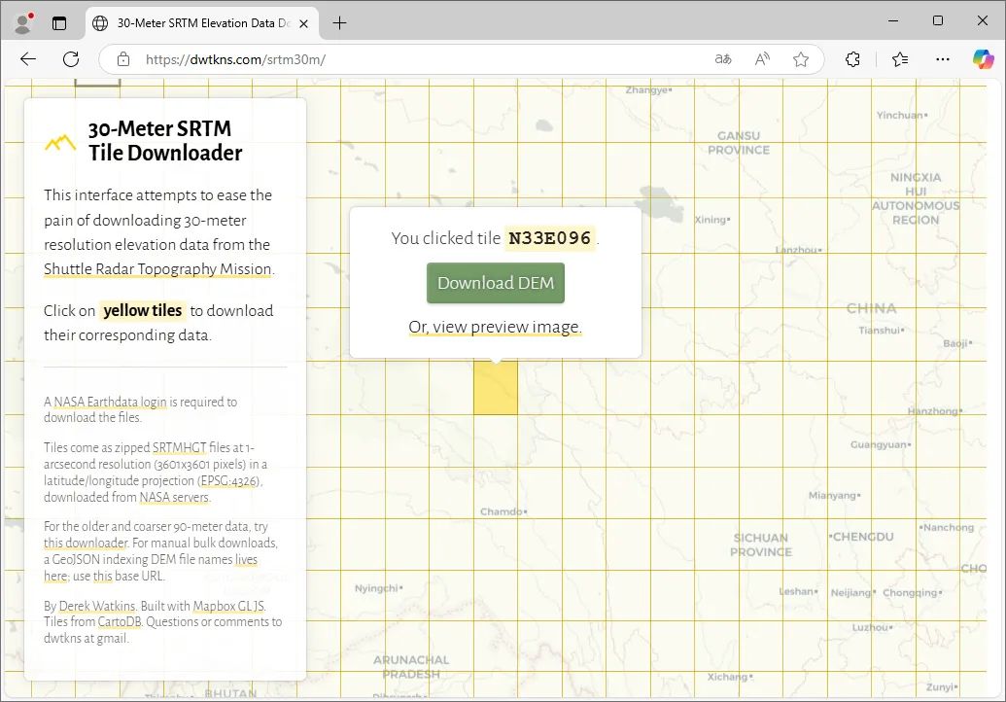This screenshot has width=1006, height=702.
Task: Open the Extensions icon
Action: (852, 59)
